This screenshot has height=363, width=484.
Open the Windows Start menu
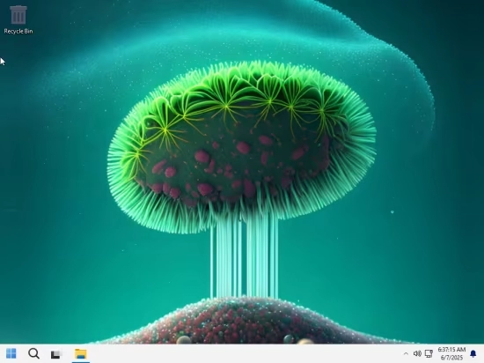click(x=11, y=353)
